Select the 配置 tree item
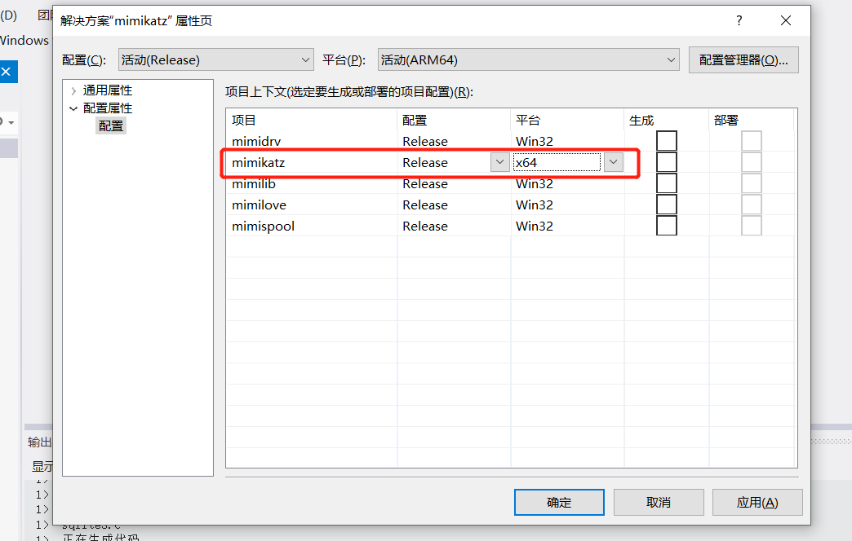The width and height of the screenshot is (852, 541). [111, 126]
